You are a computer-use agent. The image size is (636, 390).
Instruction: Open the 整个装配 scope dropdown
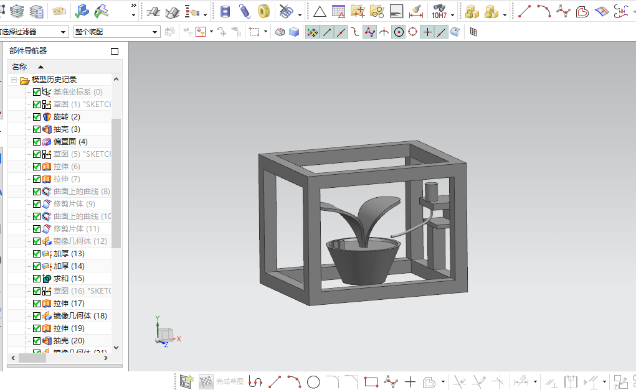tap(154, 32)
